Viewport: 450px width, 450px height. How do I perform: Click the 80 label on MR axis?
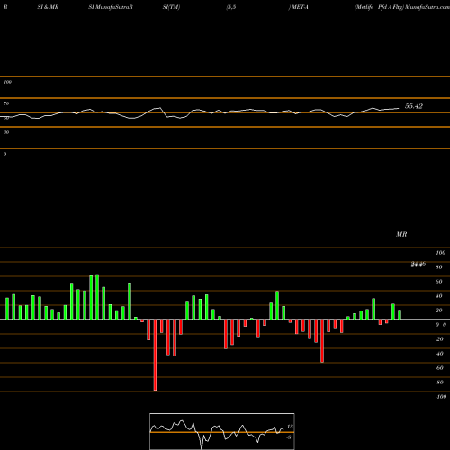439,267
